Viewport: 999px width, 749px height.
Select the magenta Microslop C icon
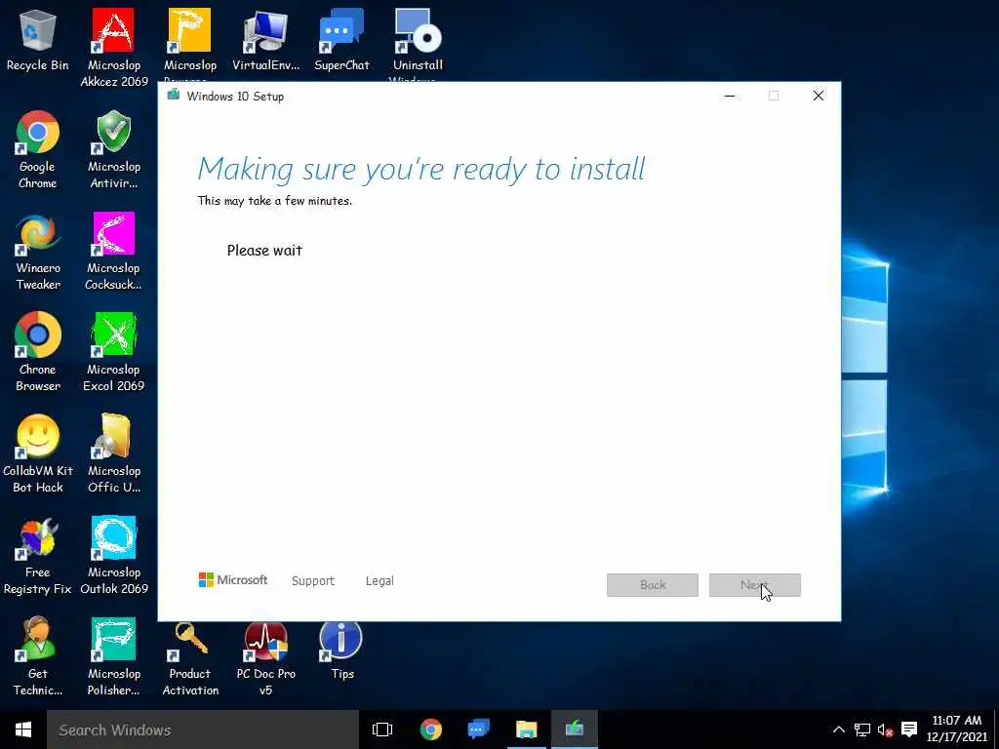coord(113,251)
